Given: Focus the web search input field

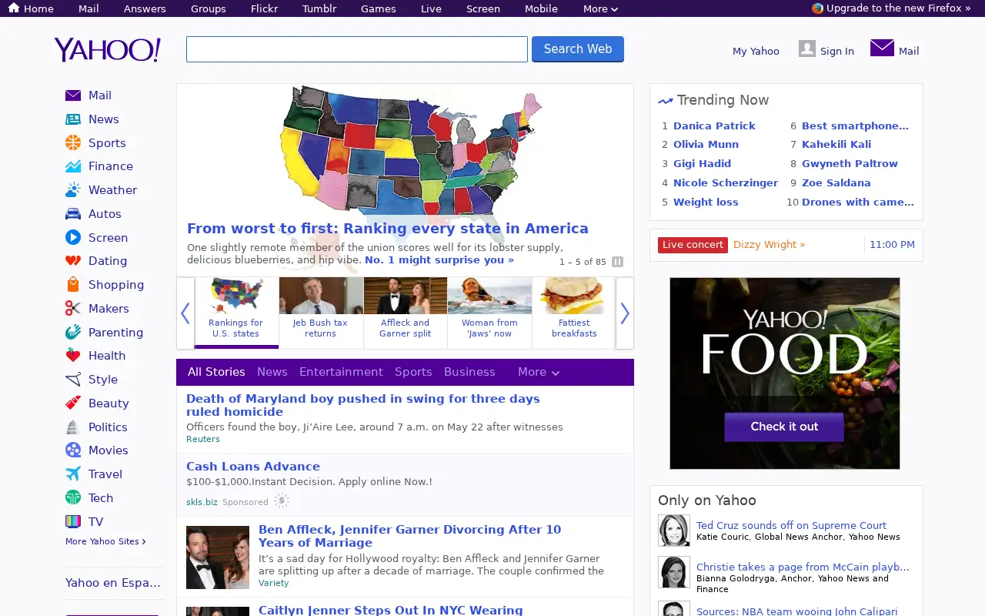Looking at the screenshot, I should tap(357, 49).
